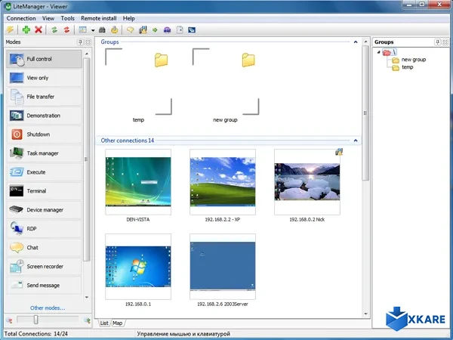Click the red arrows toolbar icon
Screen dimensions: 453x340
(x=66, y=29)
